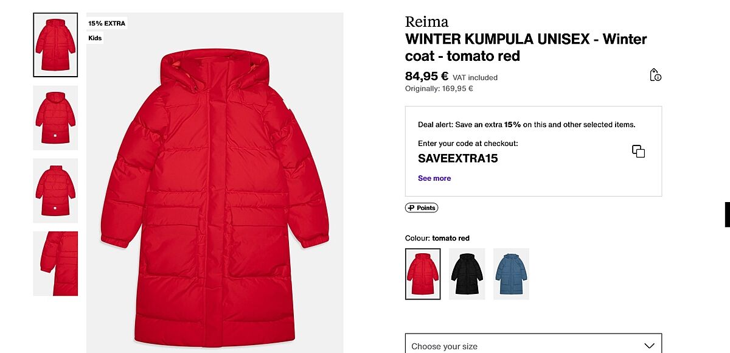Select the tomato red colour swatch

pyautogui.click(x=423, y=274)
